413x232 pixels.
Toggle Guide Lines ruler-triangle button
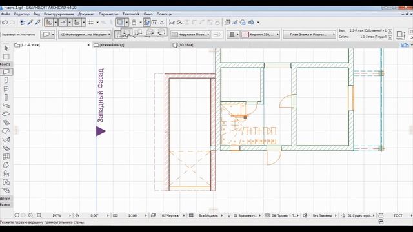coord(49,23)
